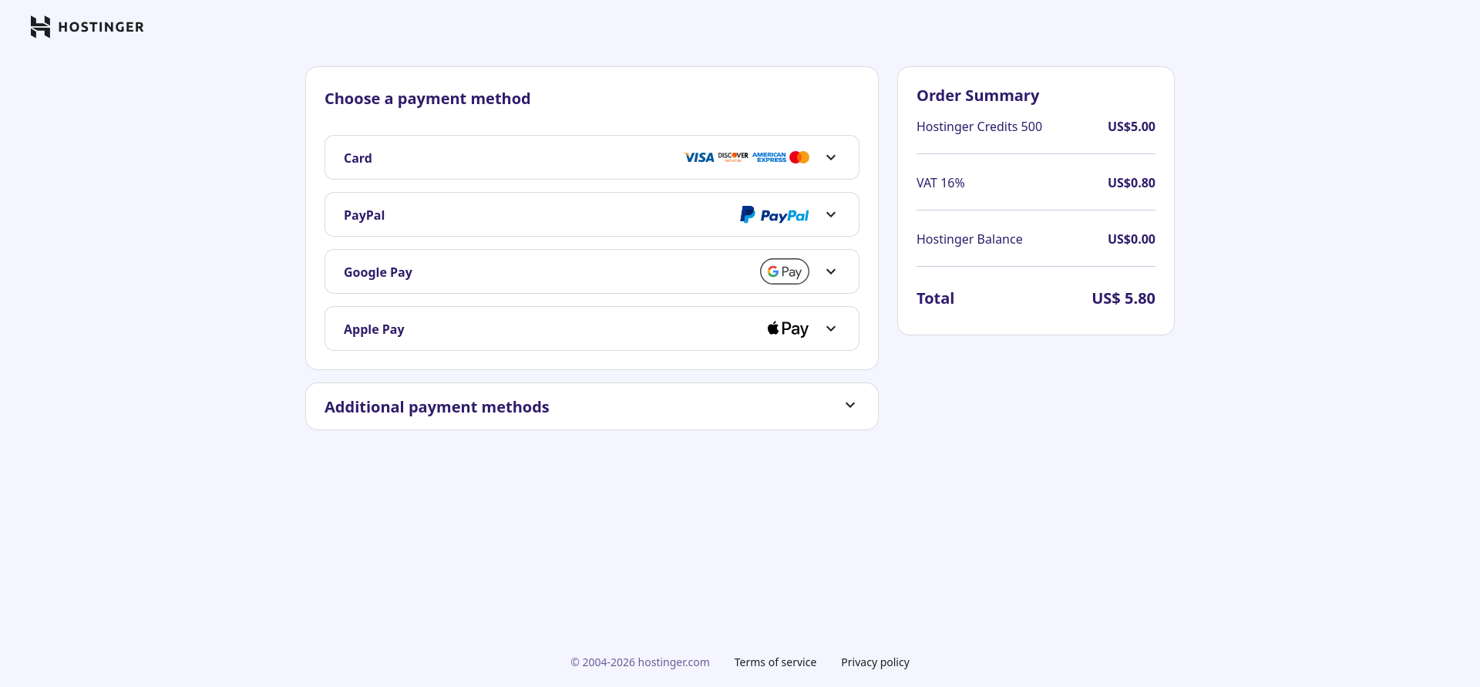The image size is (1480, 687).
Task: Click the US$5.00 credits price
Action: click(x=1132, y=126)
